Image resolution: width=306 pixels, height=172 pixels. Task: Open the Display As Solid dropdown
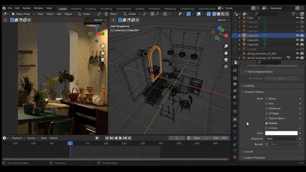click(x=282, y=139)
